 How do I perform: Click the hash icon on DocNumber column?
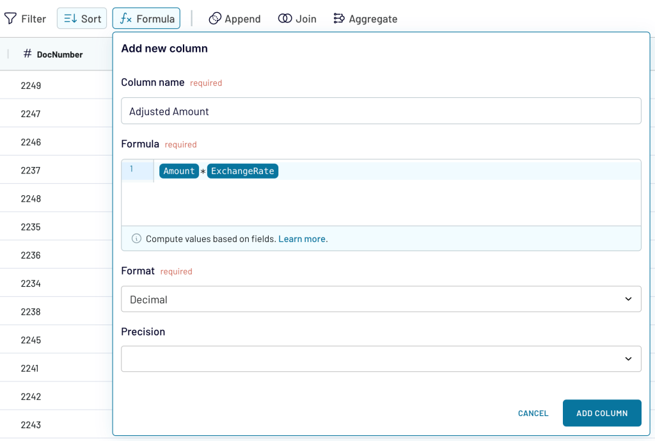click(x=28, y=54)
